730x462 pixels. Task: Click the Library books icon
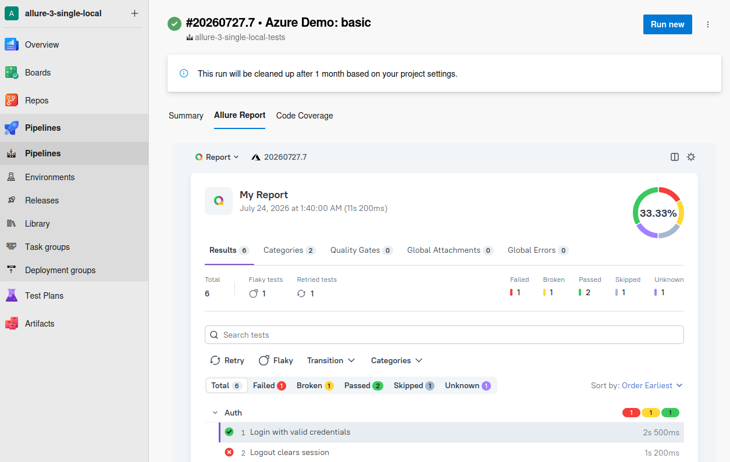12,224
